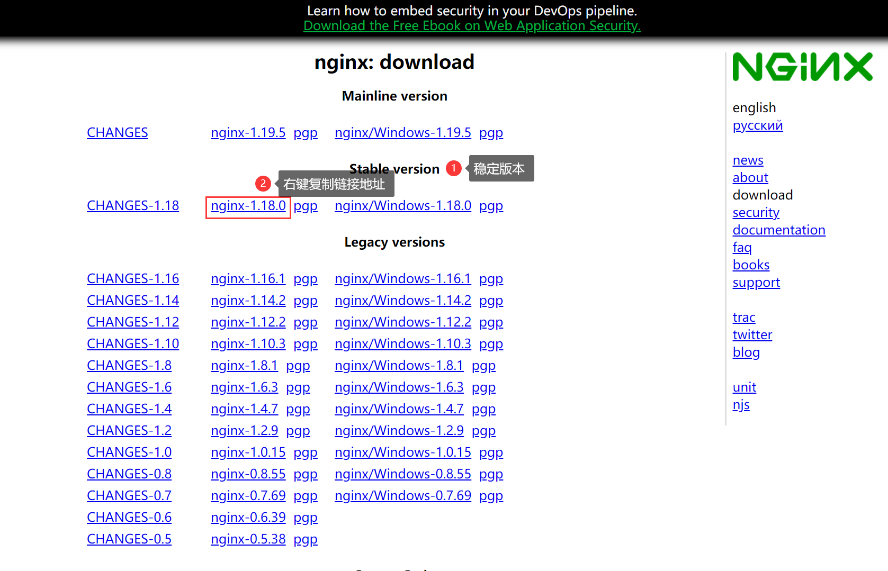The height and width of the screenshot is (571, 888).
Task: Click the NGINX logo
Action: 802,67
